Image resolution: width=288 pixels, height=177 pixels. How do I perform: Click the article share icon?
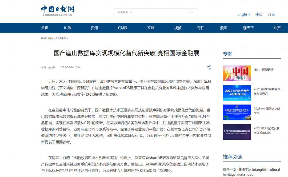click(209, 67)
